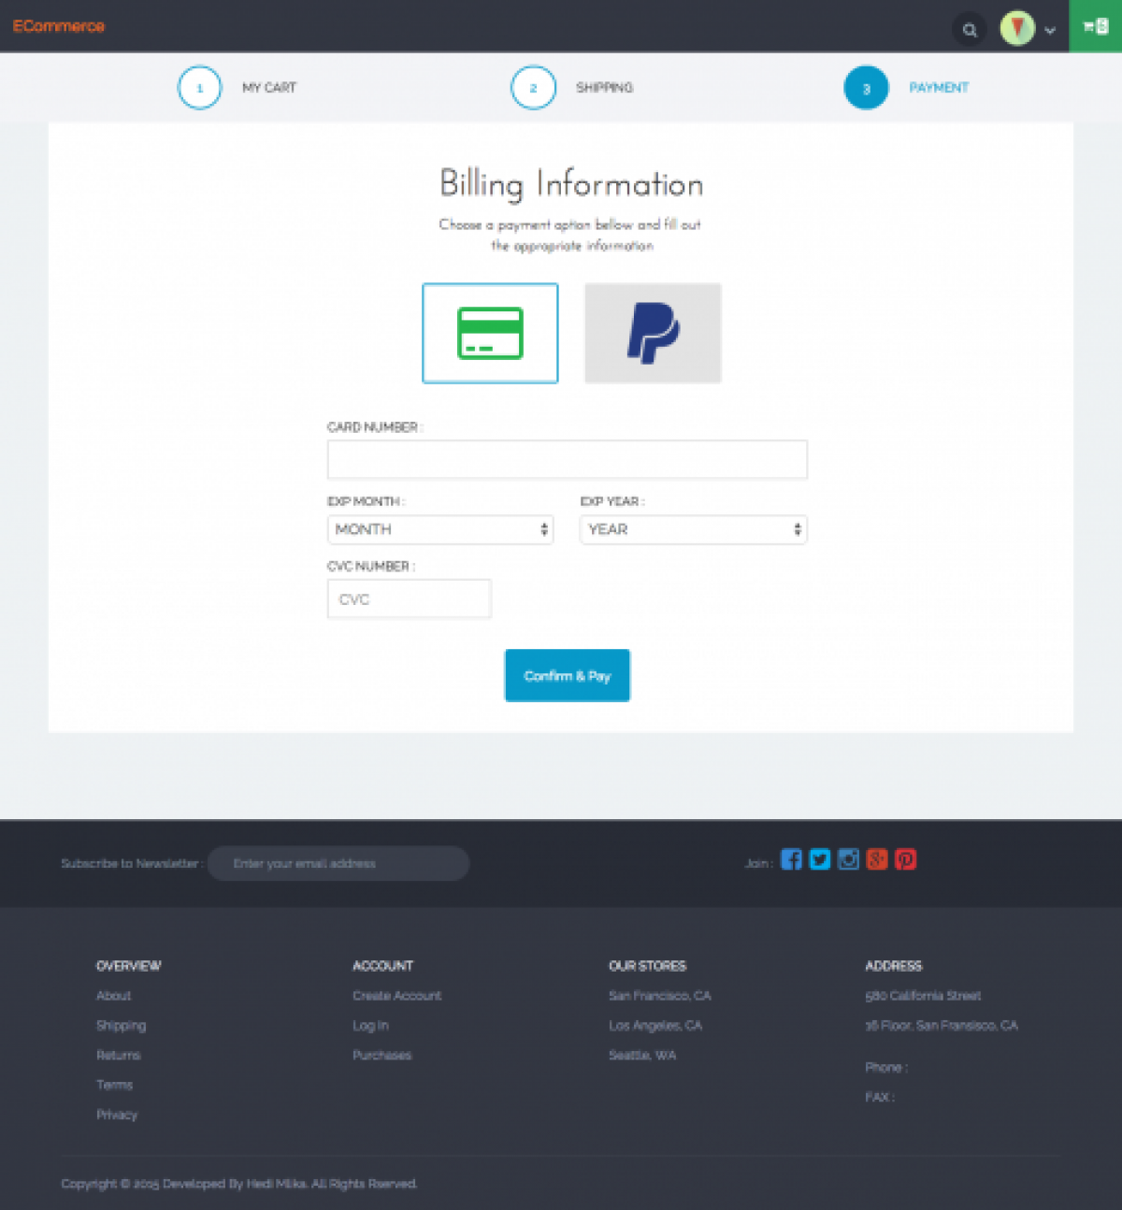Image resolution: width=1122 pixels, height=1210 pixels.
Task: Click the ECommerce logo
Action: pos(58,26)
